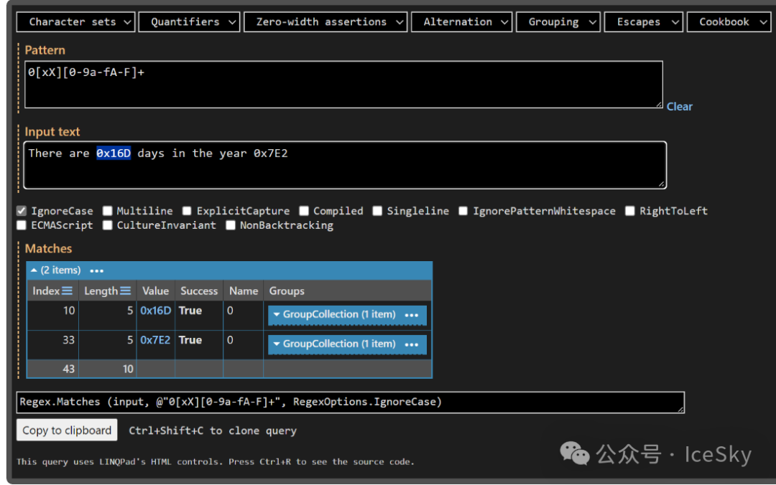The height and width of the screenshot is (485, 776).
Task: Collapse the (2 items) matches table
Action: [34, 271]
